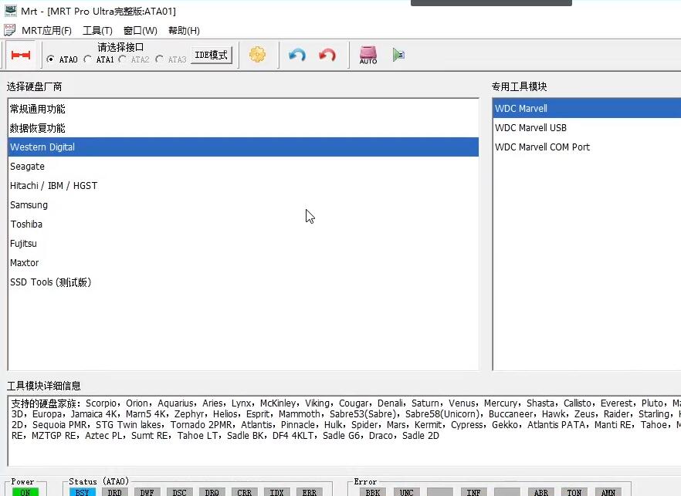This screenshot has width=681, height=496.
Task: Select WDC Marvell tool module
Action: (587, 109)
